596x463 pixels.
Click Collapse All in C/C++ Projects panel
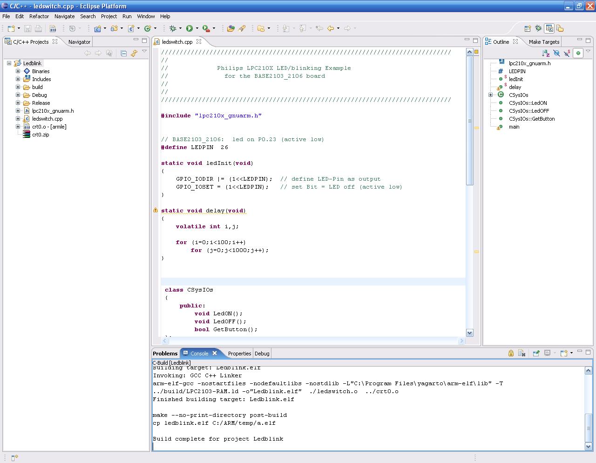[123, 53]
